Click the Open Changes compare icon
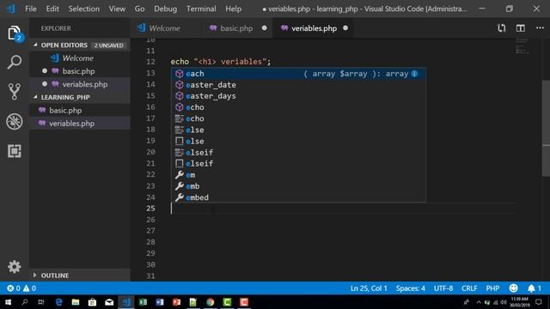Image resolution: width=550 pixels, height=309 pixels. tap(502, 28)
